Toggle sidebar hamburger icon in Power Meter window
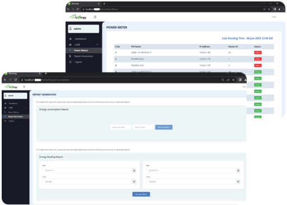 tap(95, 17)
